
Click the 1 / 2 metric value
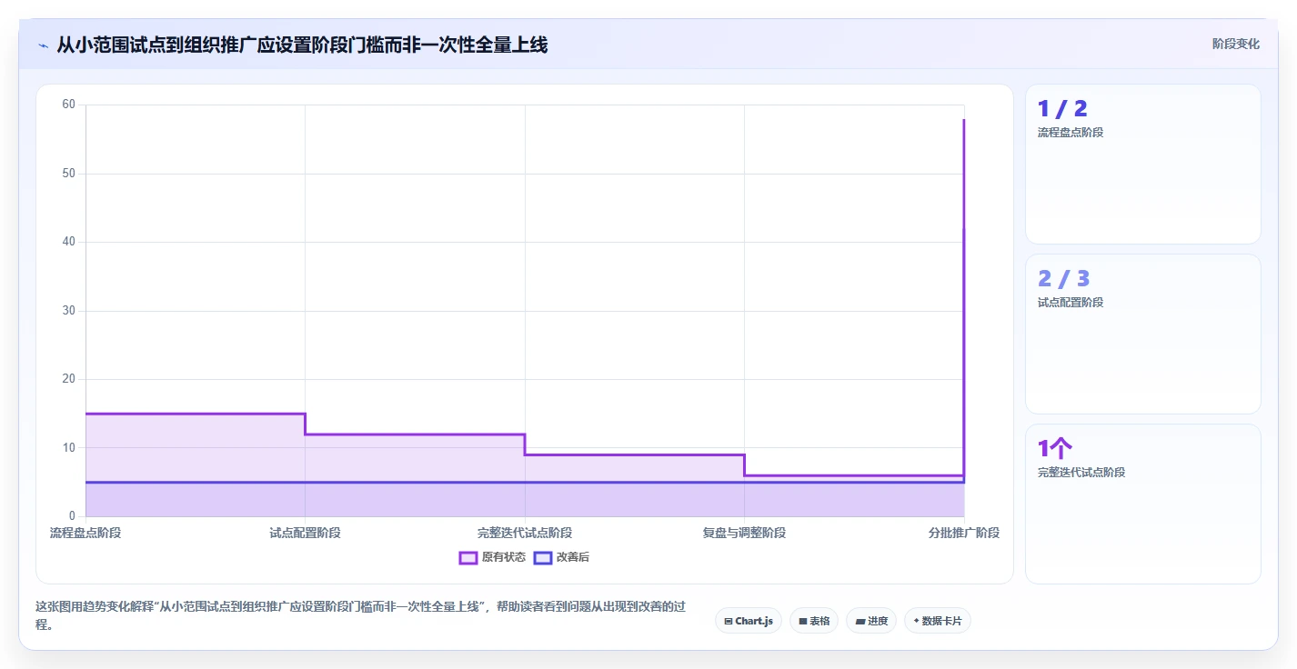(x=1062, y=109)
